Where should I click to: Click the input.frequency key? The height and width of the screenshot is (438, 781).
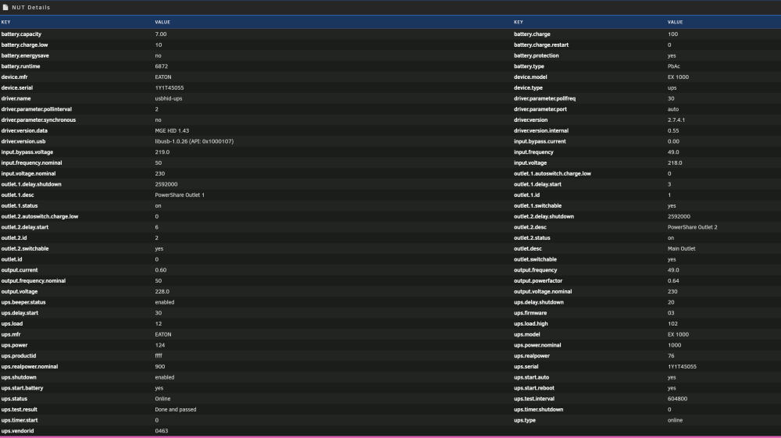[x=533, y=152]
